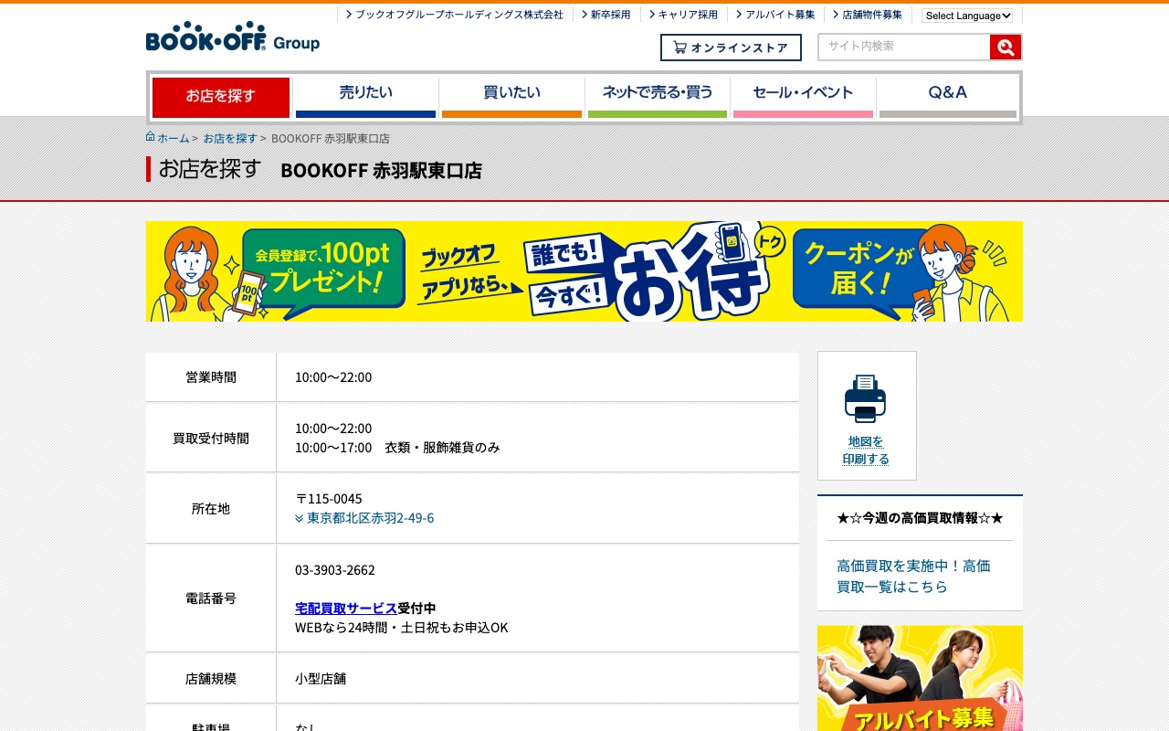The height and width of the screenshot is (731, 1169).
Task: Click the 地図を印刷する link
Action: coord(866,450)
